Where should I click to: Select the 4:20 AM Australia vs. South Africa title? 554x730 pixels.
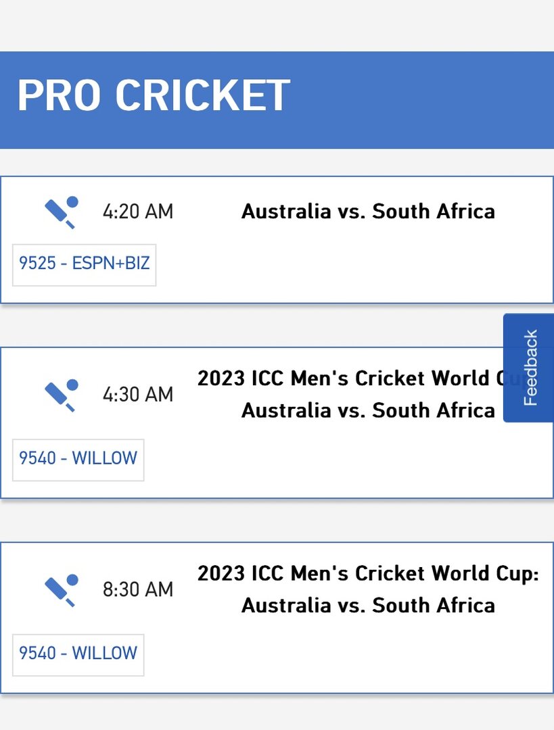coord(368,212)
